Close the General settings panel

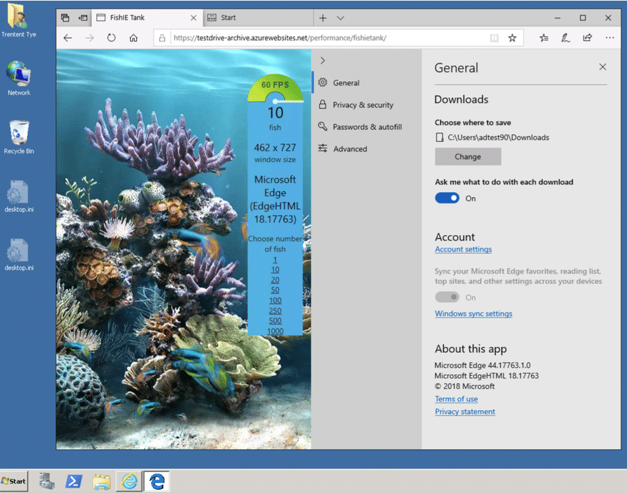[603, 67]
